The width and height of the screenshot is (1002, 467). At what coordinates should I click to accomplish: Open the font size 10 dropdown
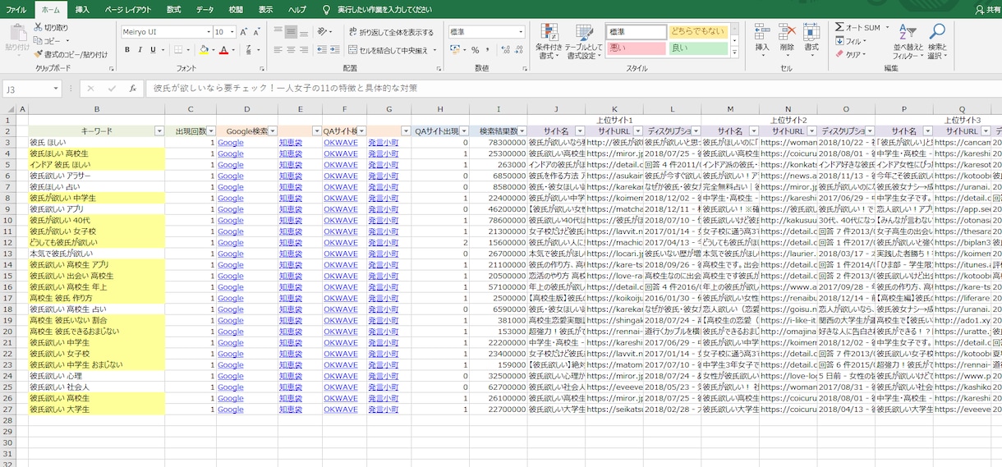click(232, 32)
